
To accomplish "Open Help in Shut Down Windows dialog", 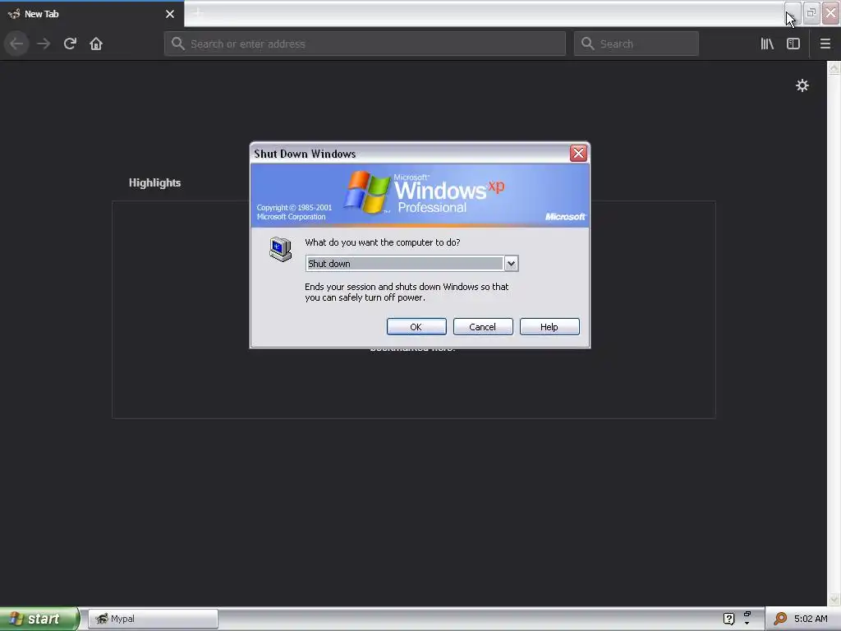I will pyautogui.click(x=549, y=327).
